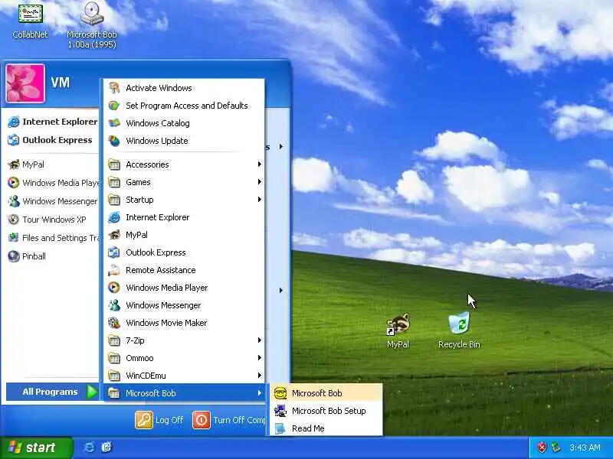This screenshot has width=613, height=459.
Task: Expand the Accessories submenu arrow
Action: tap(259, 164)
